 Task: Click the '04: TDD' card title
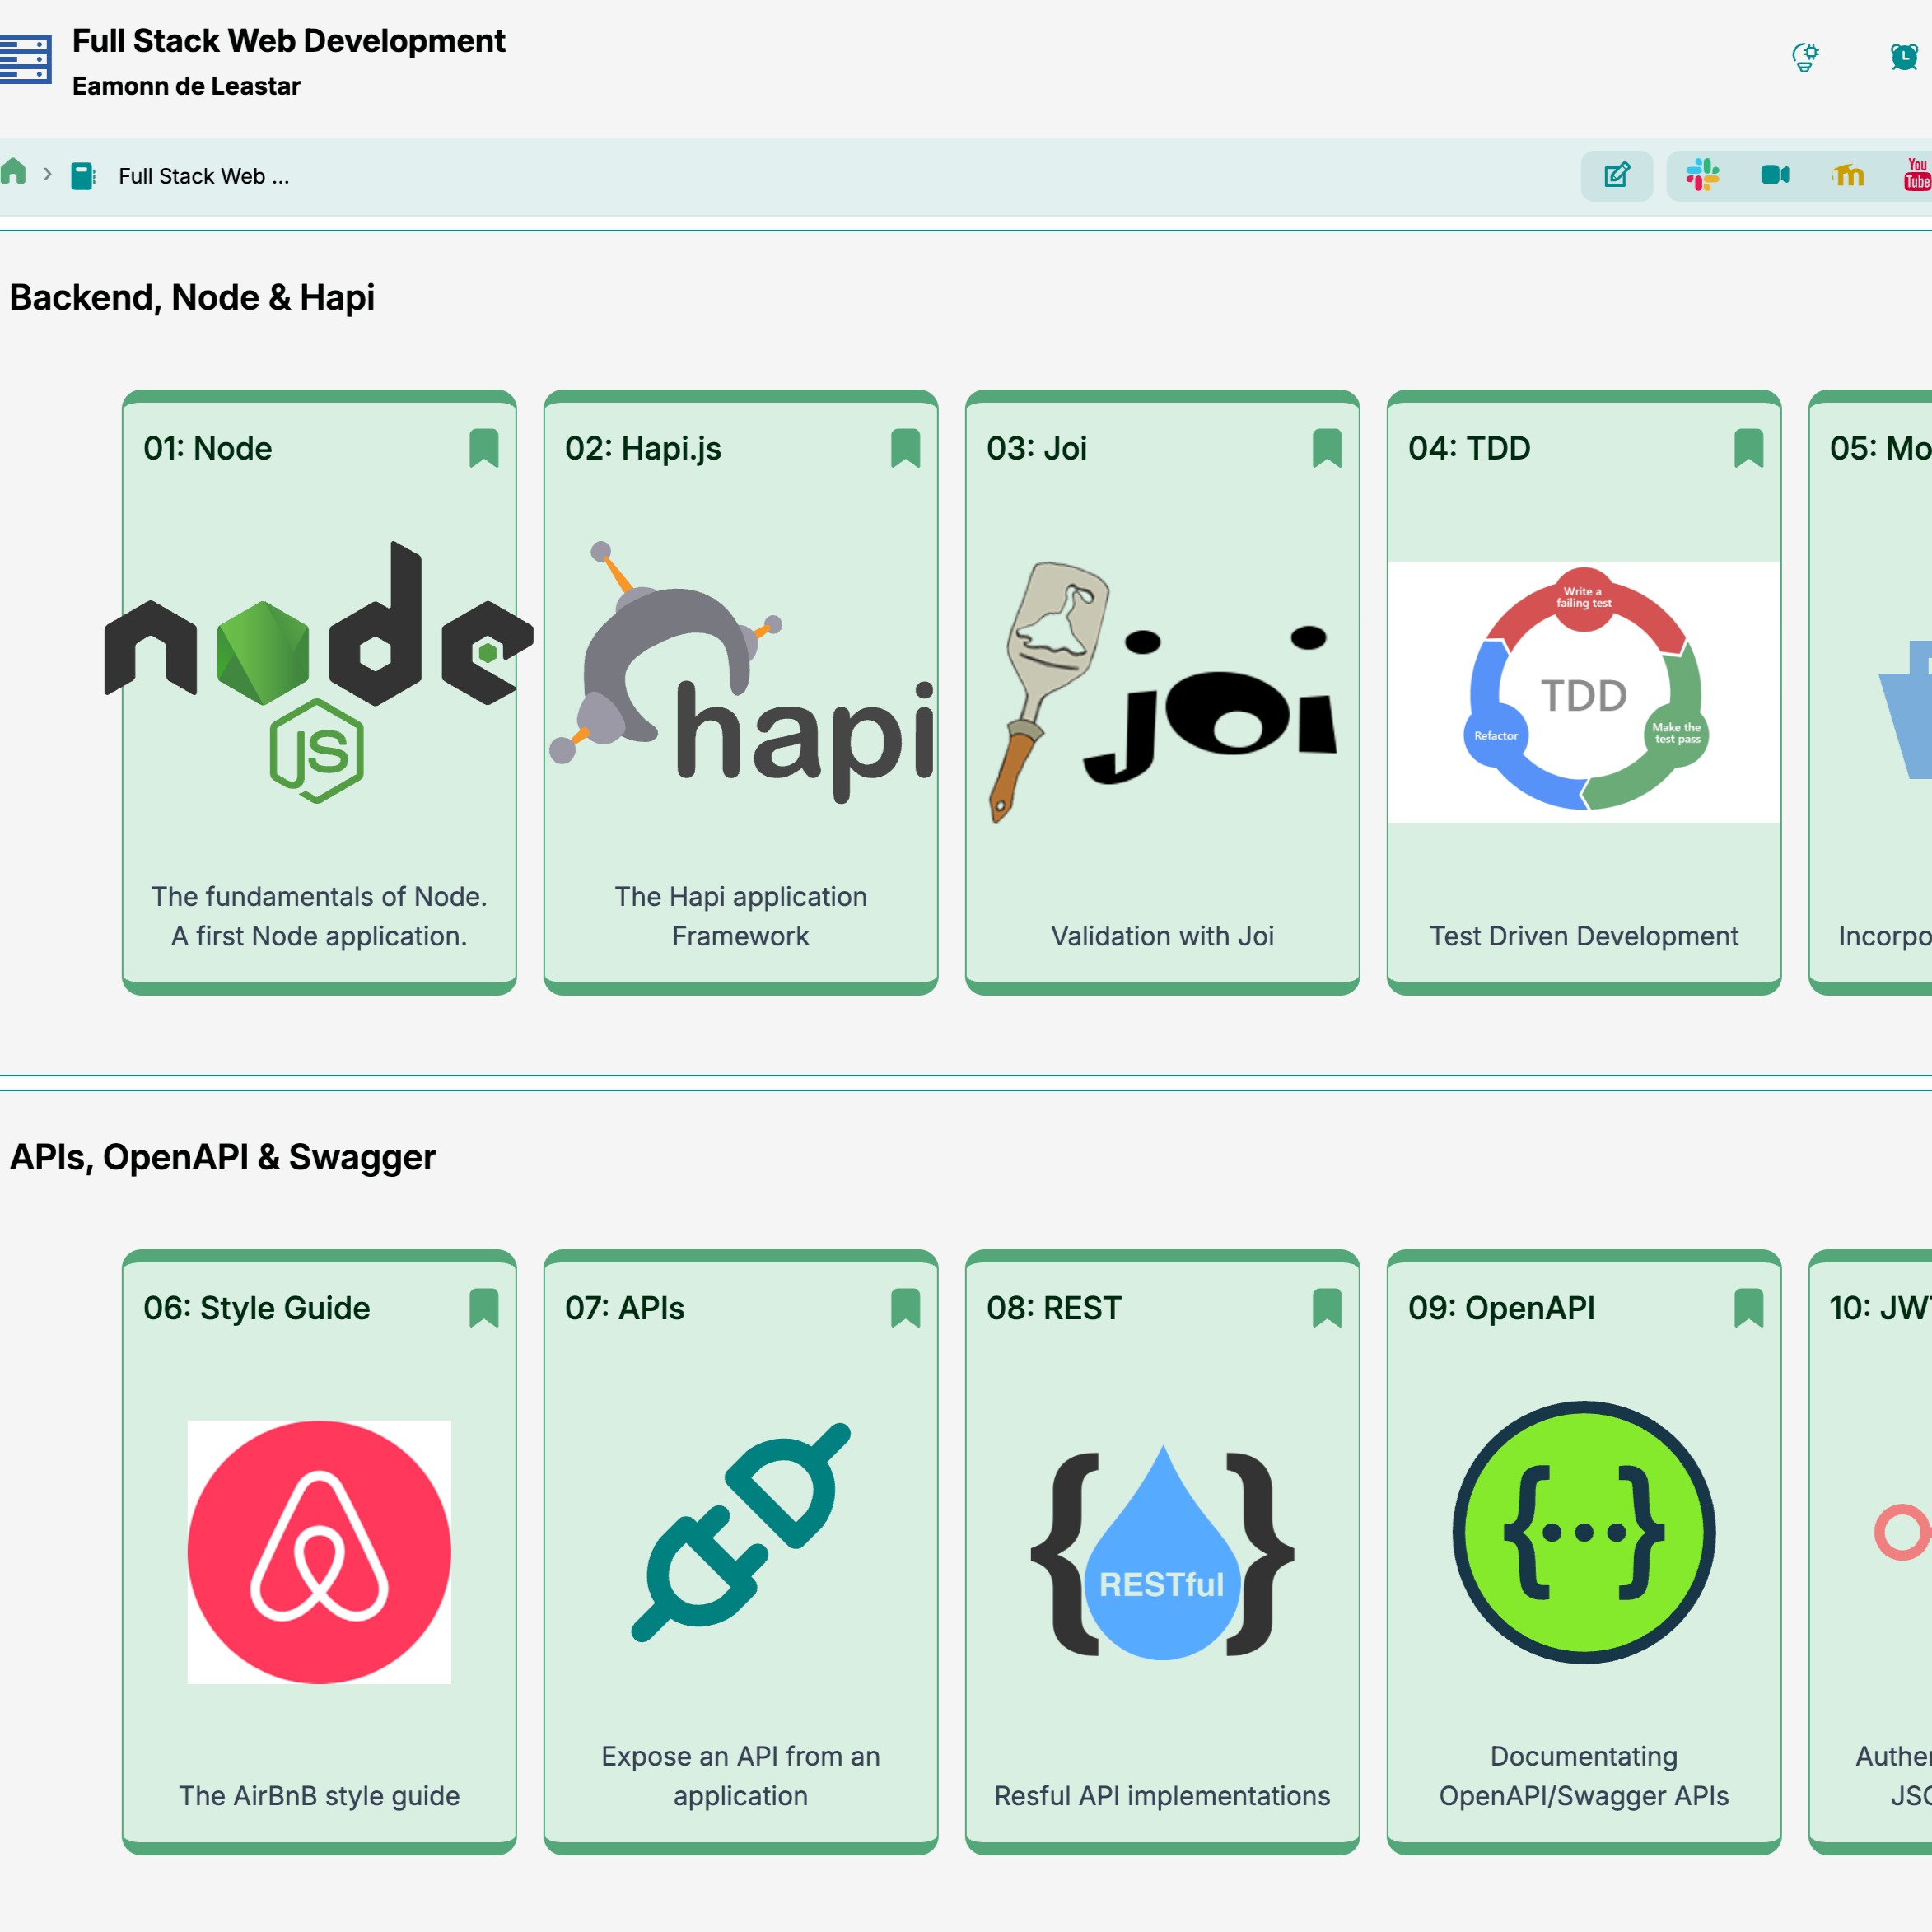(1469, 448)
